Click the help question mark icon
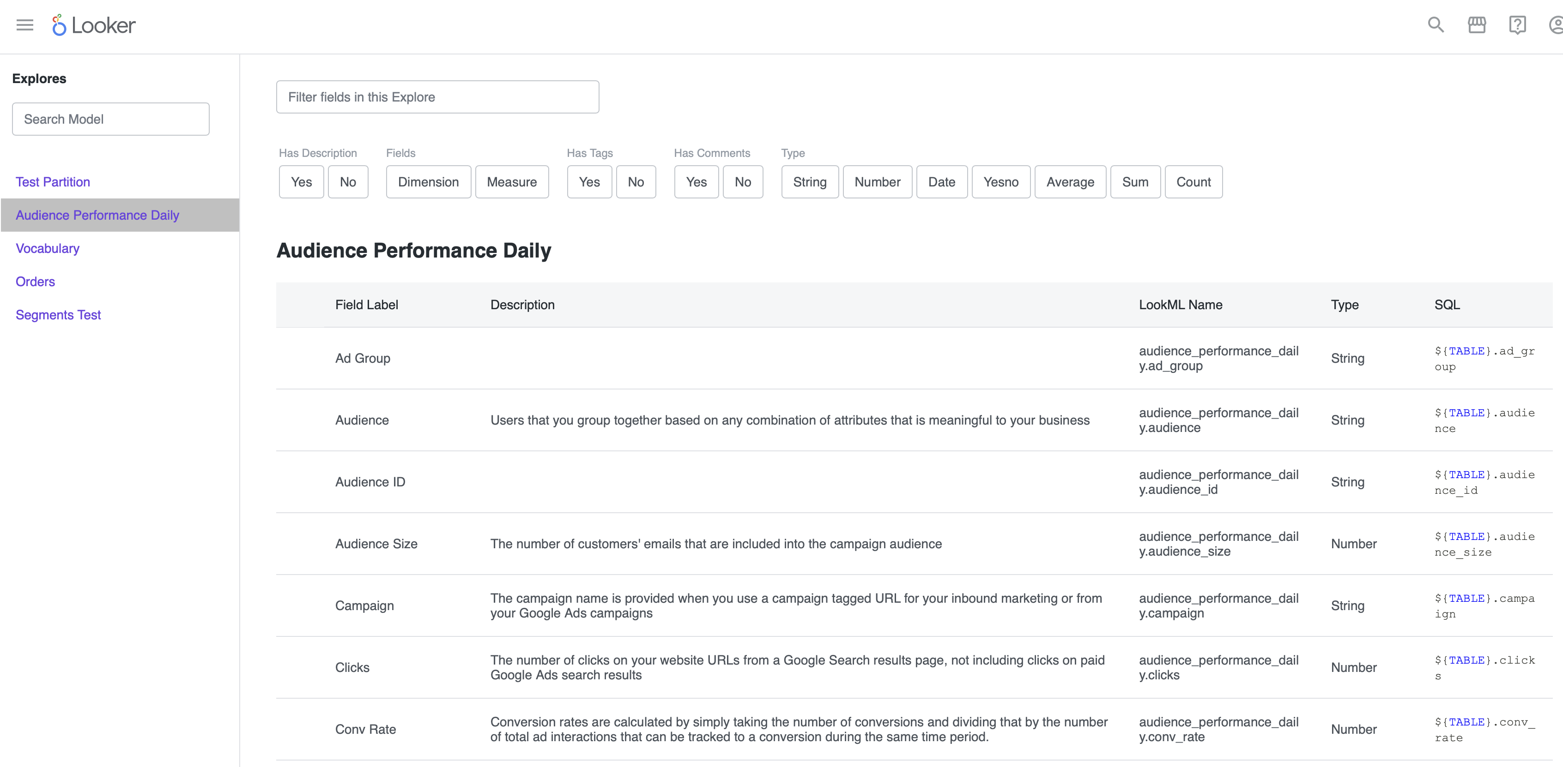 tap(1517, 25)
